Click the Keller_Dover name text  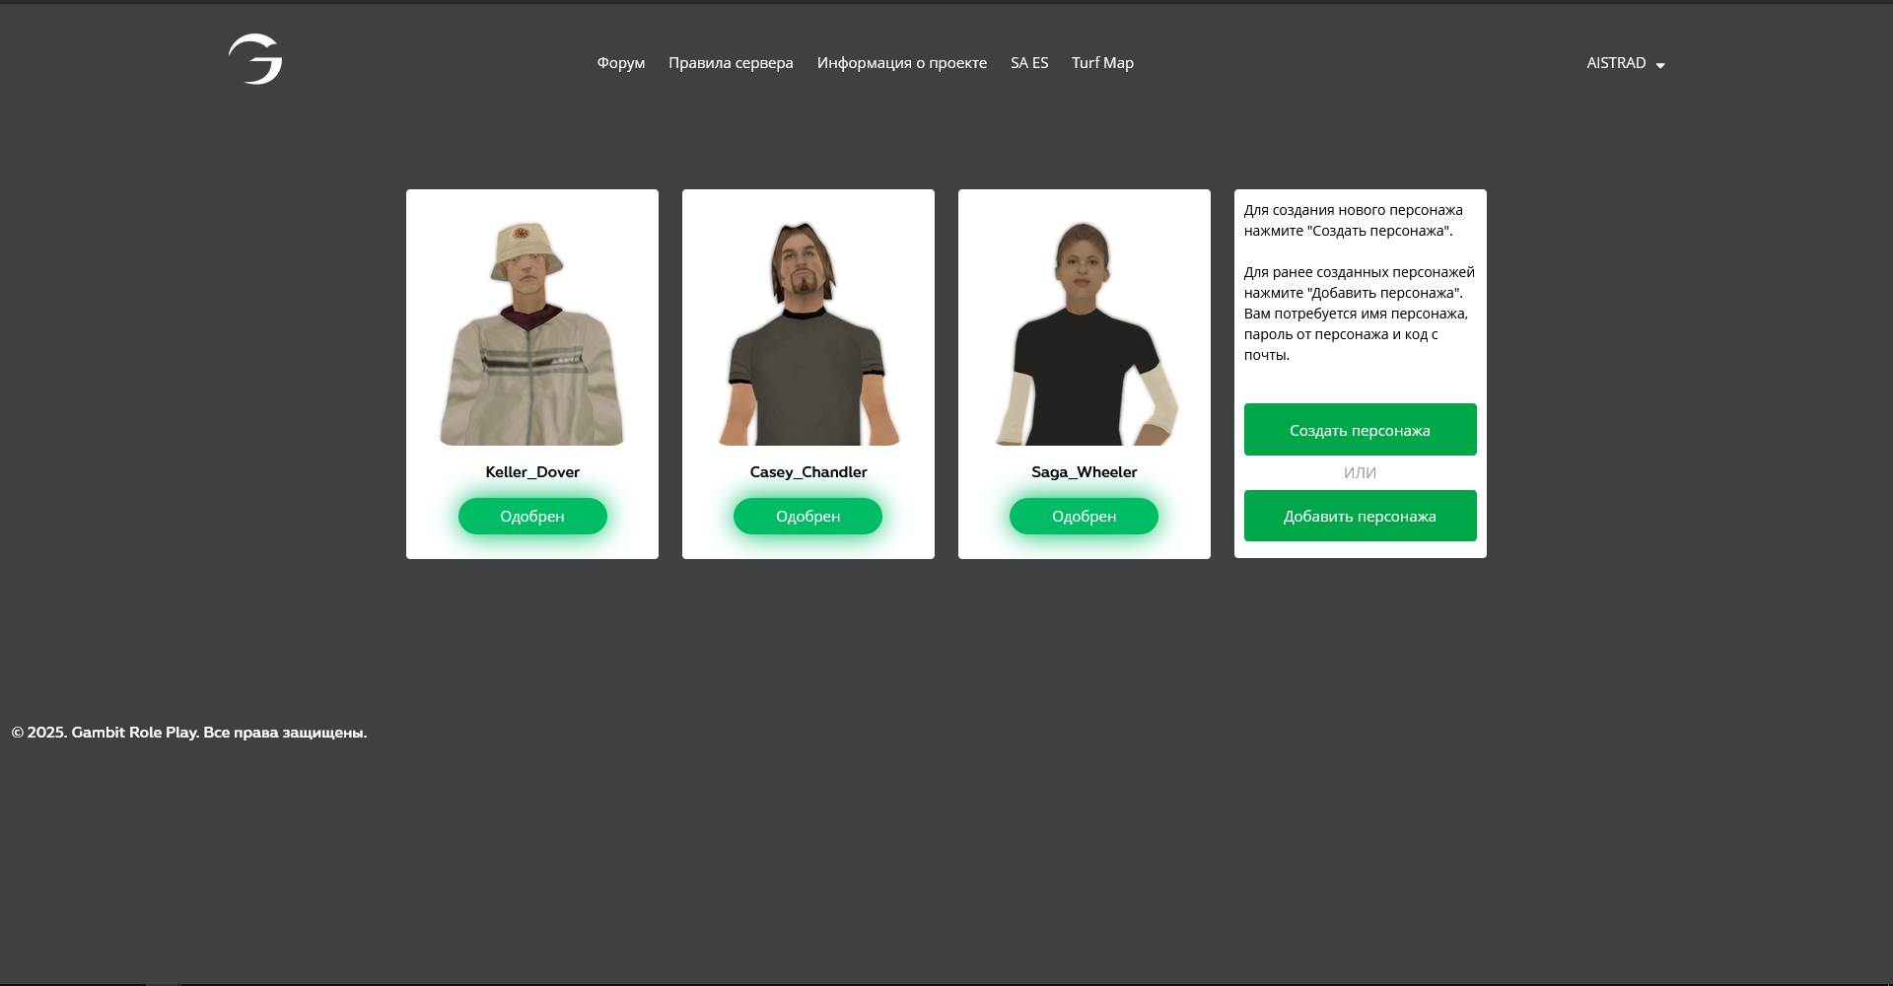(x=532, y=472)
